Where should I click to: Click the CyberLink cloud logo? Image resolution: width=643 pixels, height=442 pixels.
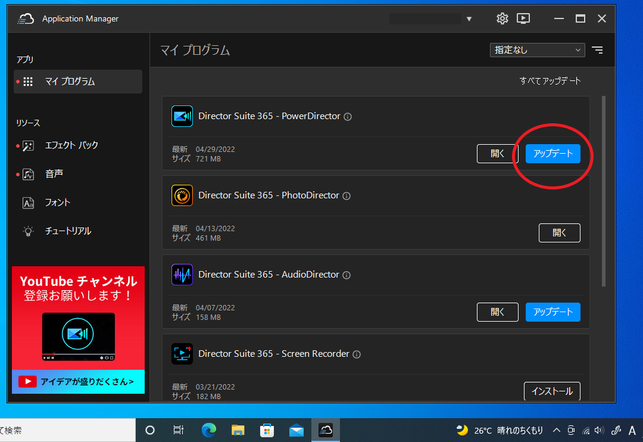(x=24, y=18)
